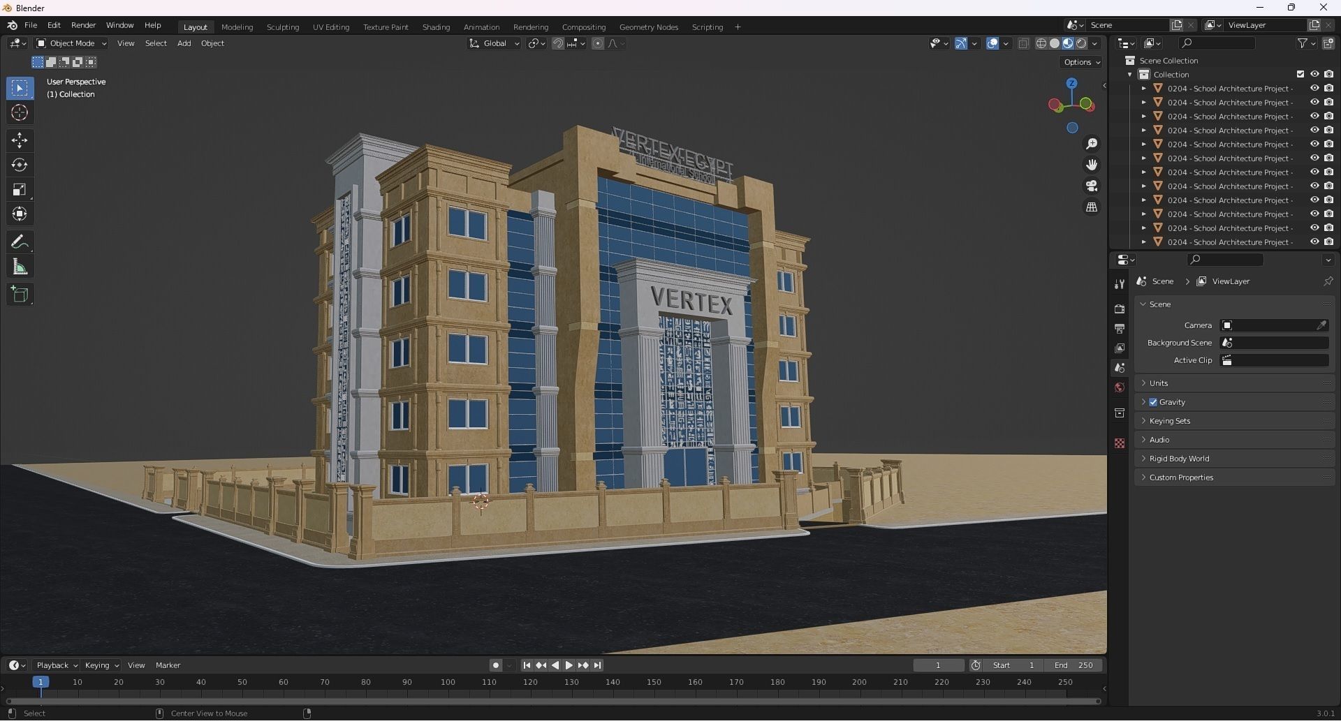Select the Annotate tool

pyautogui.click(x=20, y=242)
